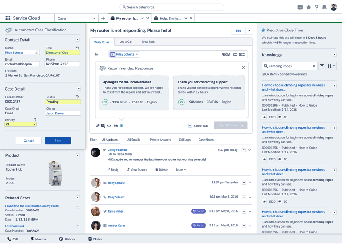This screenshot has width=342, height=244.
Task: Open the Contact Detail panel dropdown
Action: pyautogui.click(x=77, y=39)
